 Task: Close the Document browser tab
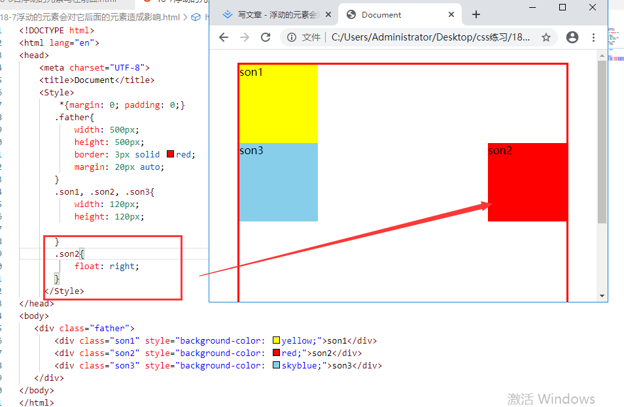click(451, 15)
